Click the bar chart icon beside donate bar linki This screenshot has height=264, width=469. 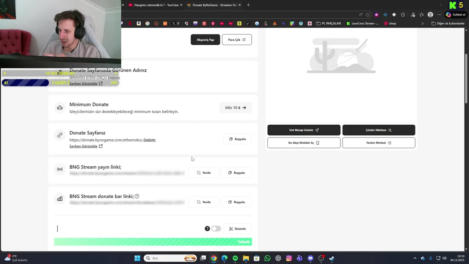(x=60, y=199)
